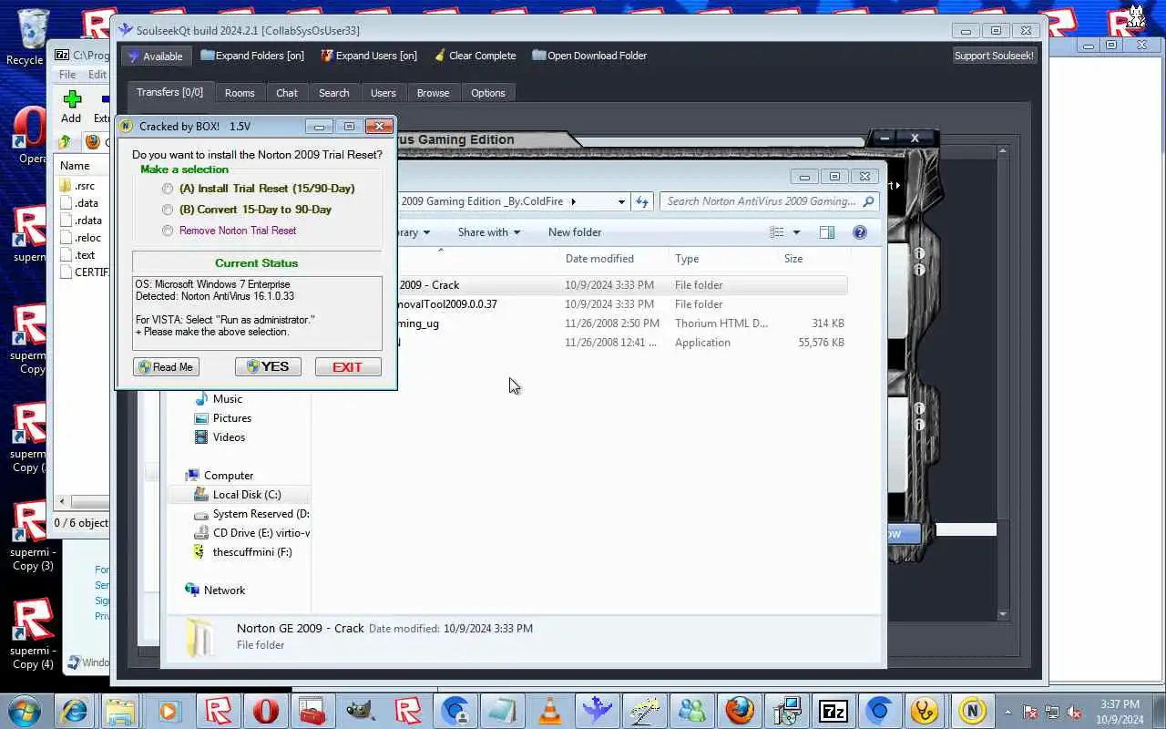
Task: Open the Options tab in Soulseek
Action: [x=487, y=93]
